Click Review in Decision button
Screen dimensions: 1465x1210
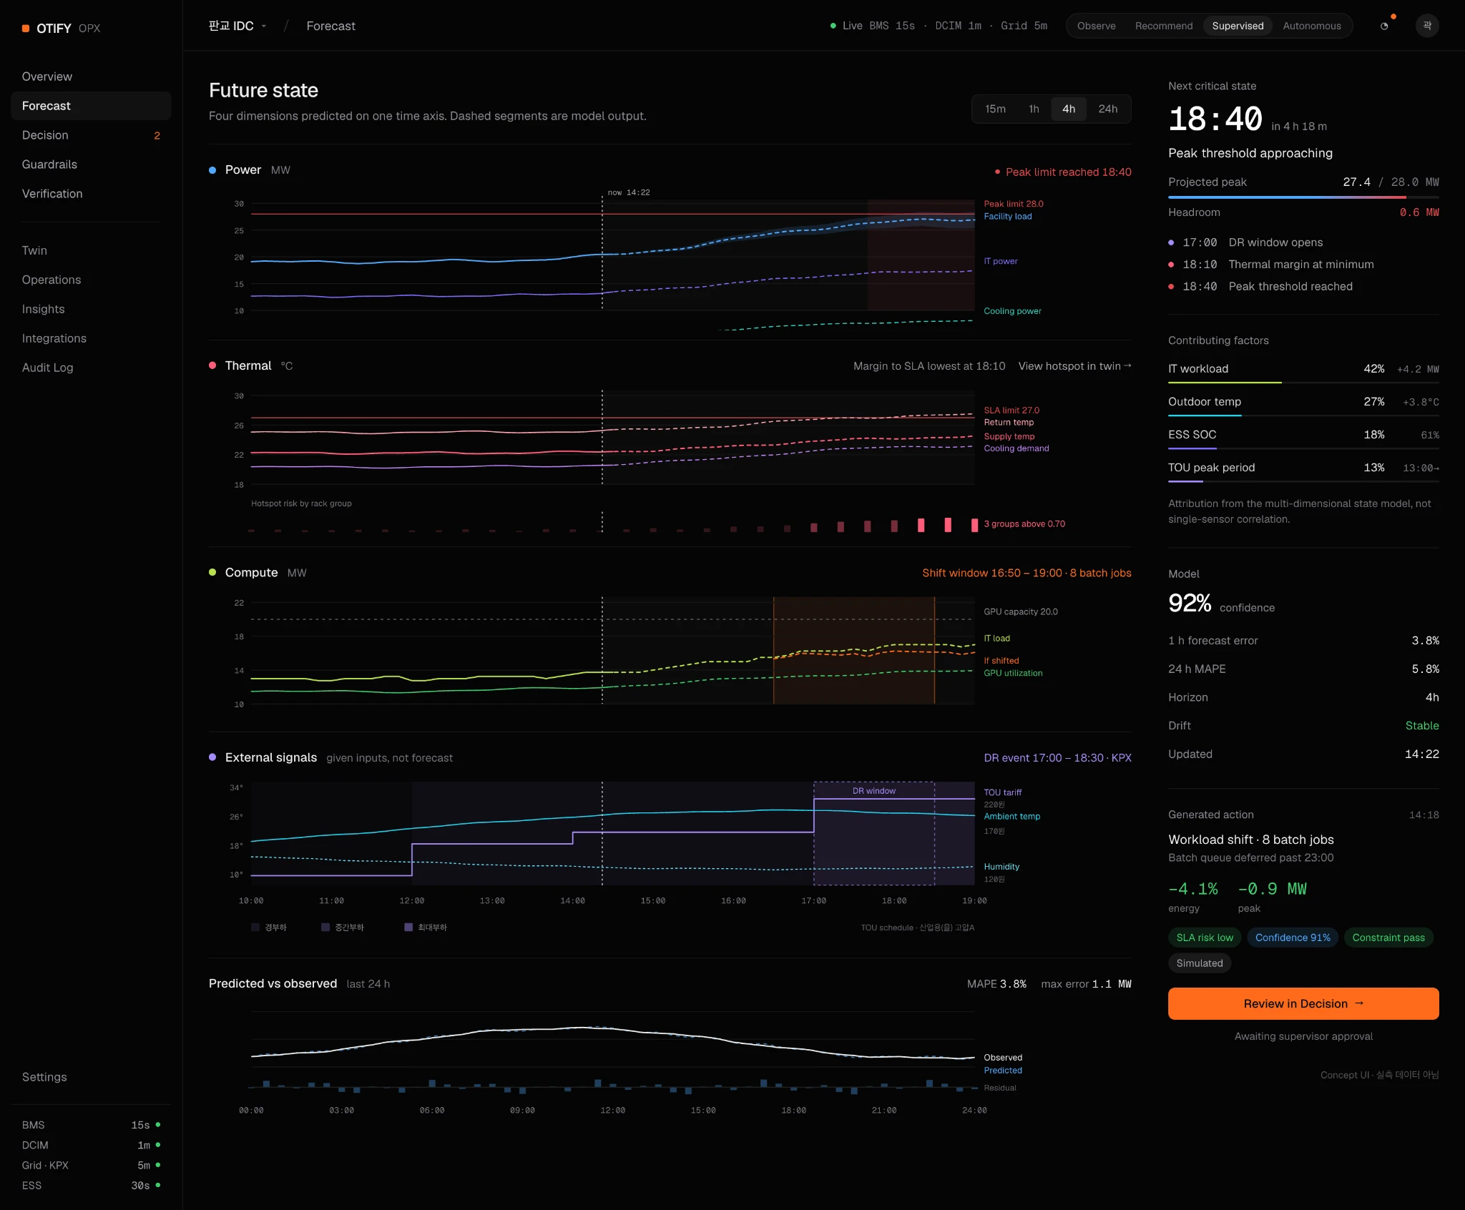[x=1303, y=1003]
